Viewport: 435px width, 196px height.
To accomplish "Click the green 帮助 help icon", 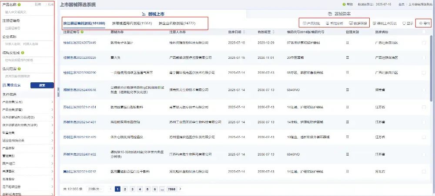I will 343,4.
